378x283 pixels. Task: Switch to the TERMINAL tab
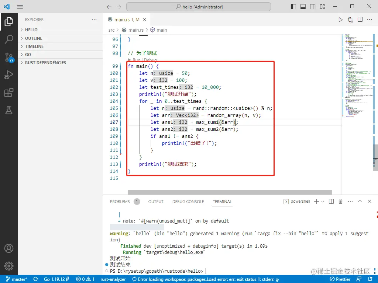click(222, 202)
